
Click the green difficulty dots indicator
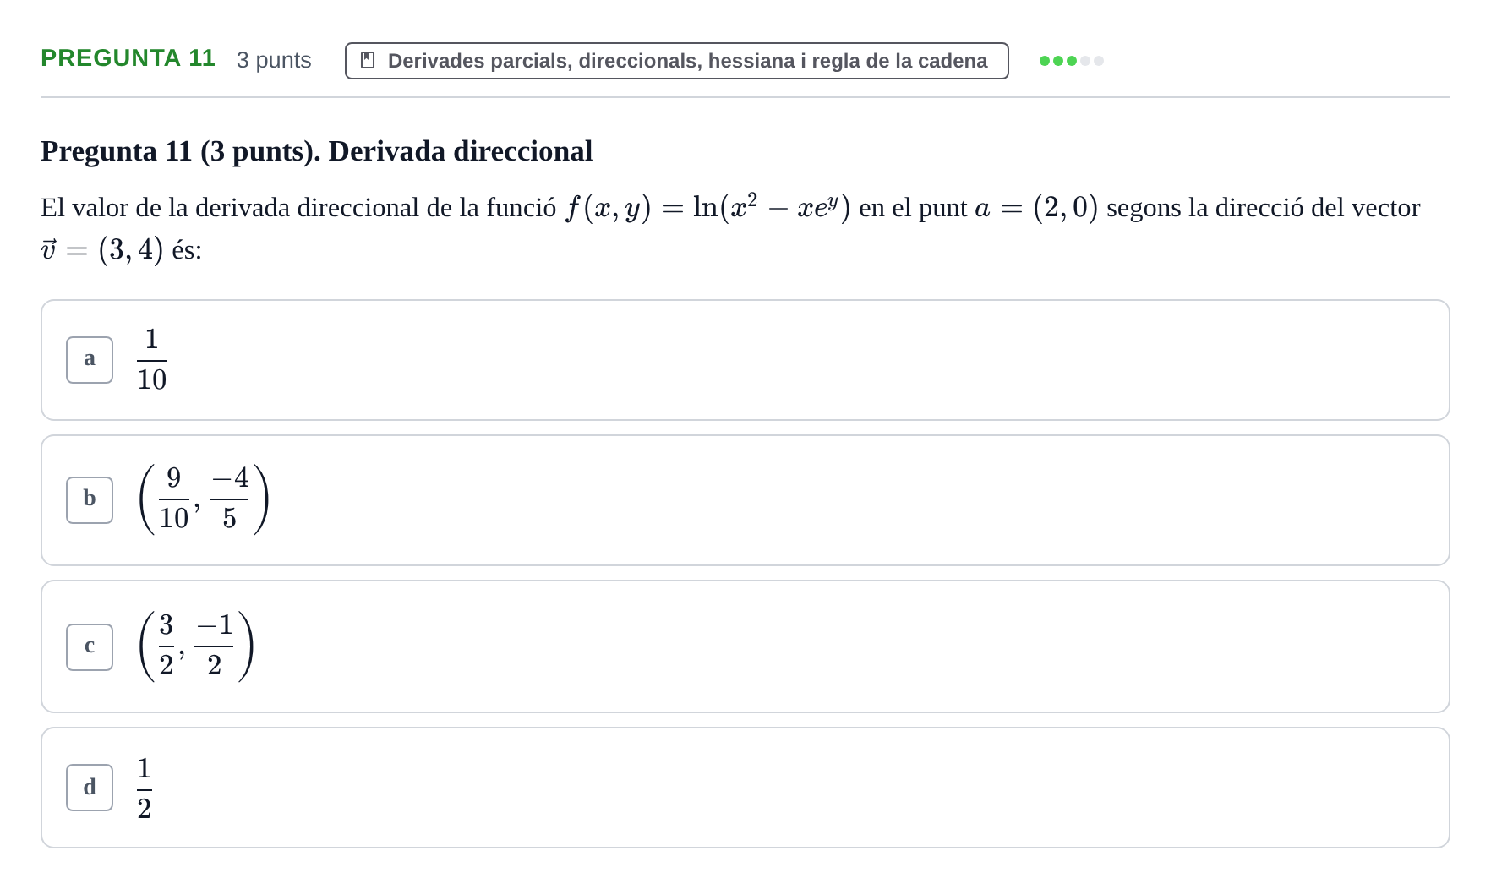point(1071,61)
